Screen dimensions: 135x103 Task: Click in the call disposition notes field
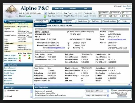click(59, 94)
